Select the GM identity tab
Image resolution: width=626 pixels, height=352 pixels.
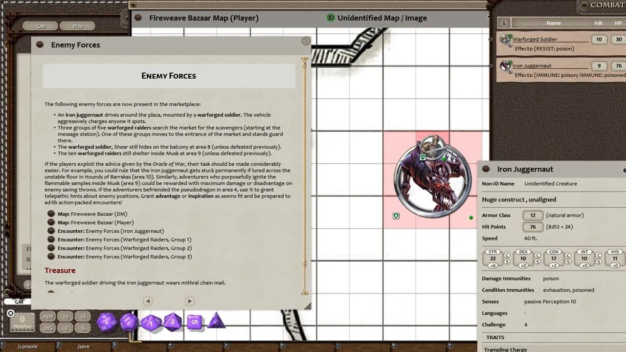coord(41,26)
